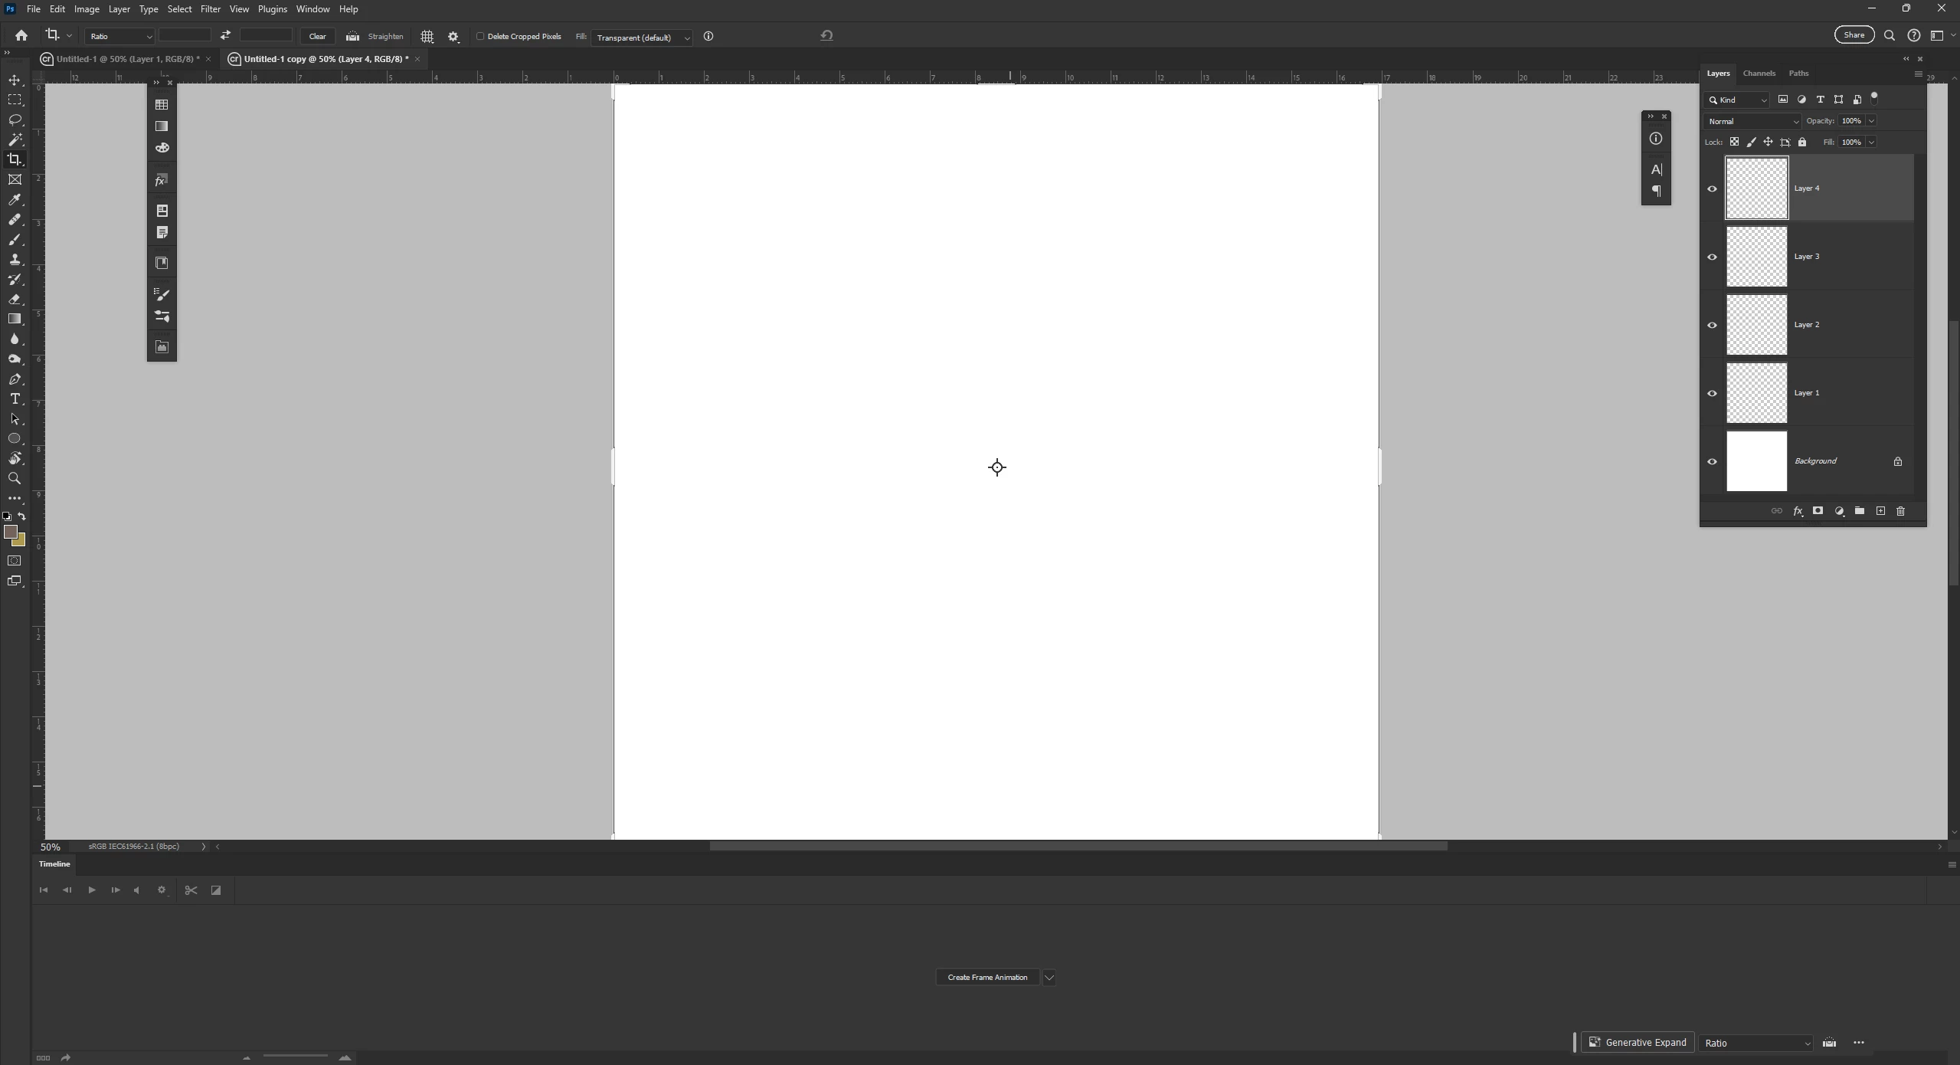This screenshot has width=1960, height=1065.
Task: Open the Normal blend mode dropdown
Action: point(1752,121)
